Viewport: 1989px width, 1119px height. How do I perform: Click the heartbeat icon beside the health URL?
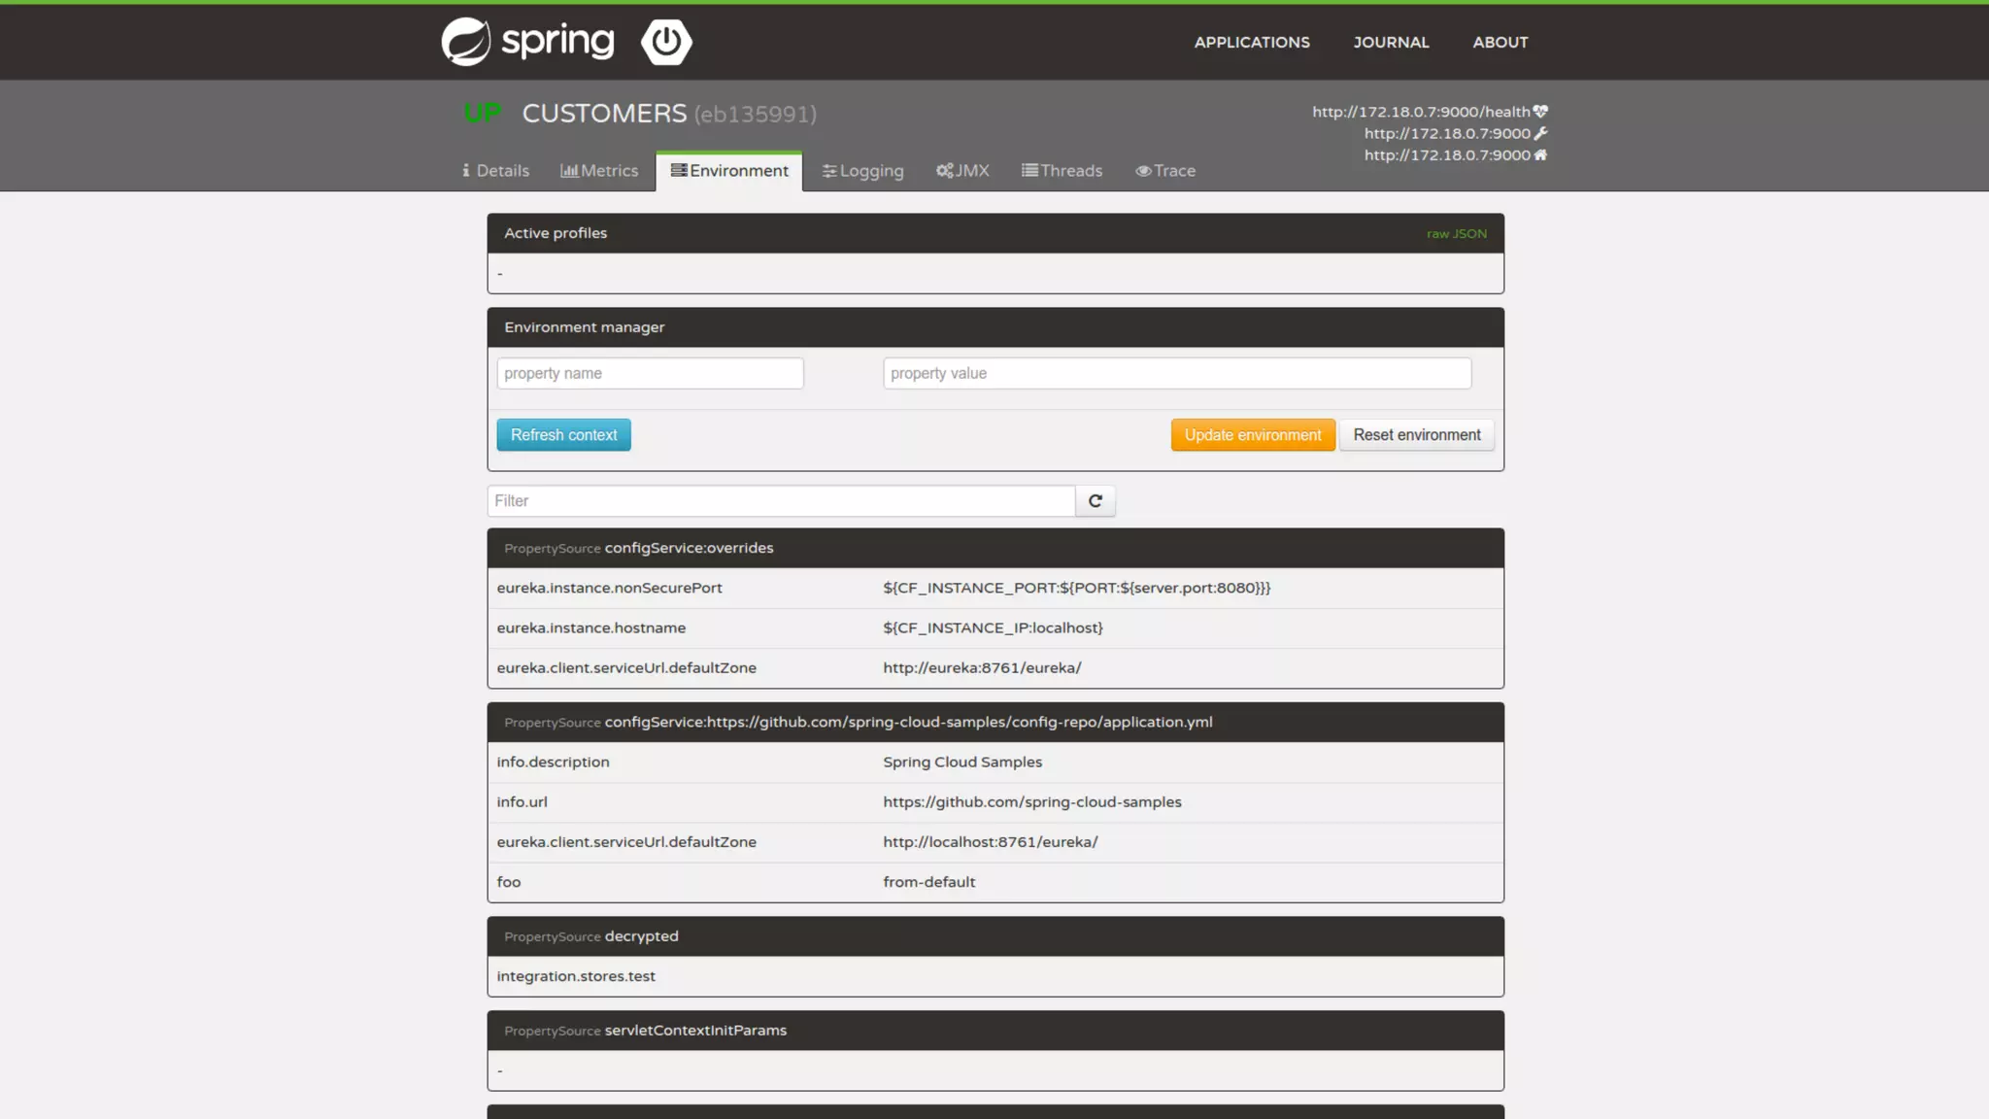pos(1540,112)
